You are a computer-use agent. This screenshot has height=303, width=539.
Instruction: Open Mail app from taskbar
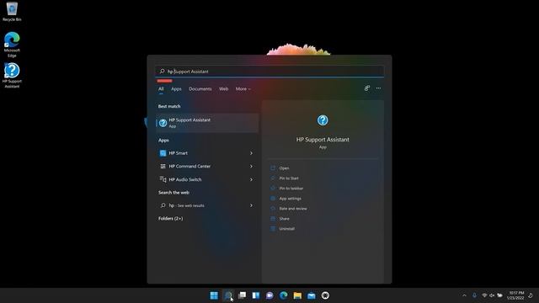312,295
